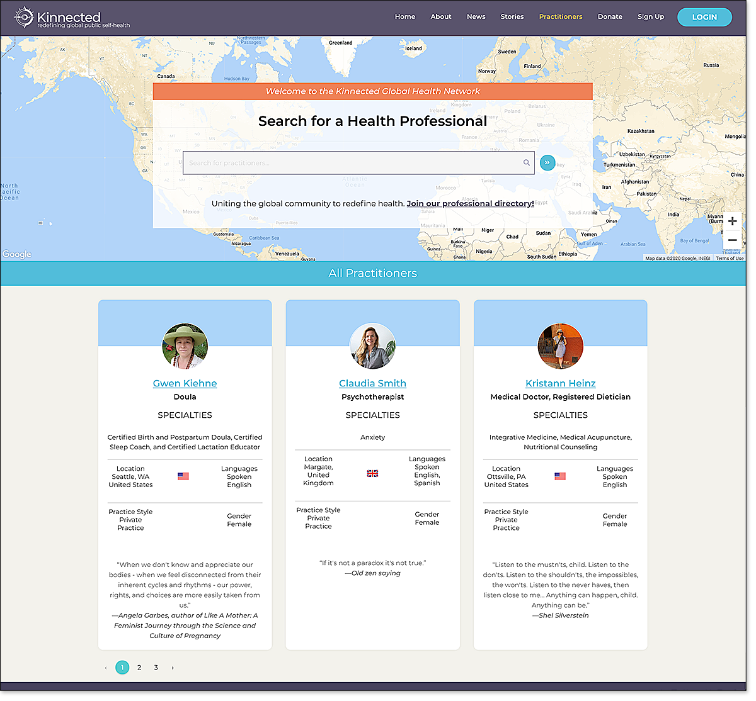This screenshot has height=701, width=756.
Task: Open the 'Join our professional directory!' link
Action: [470, 204]
